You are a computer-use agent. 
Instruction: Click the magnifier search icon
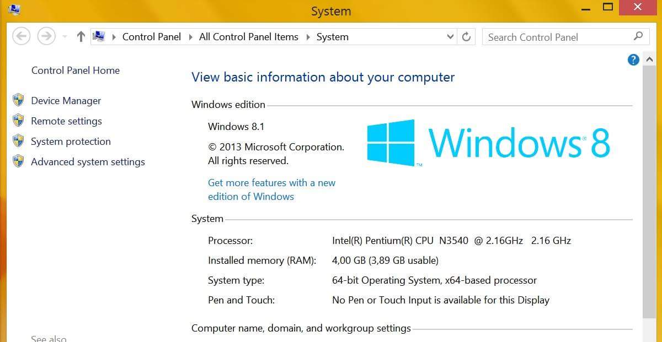click(638, 36)
